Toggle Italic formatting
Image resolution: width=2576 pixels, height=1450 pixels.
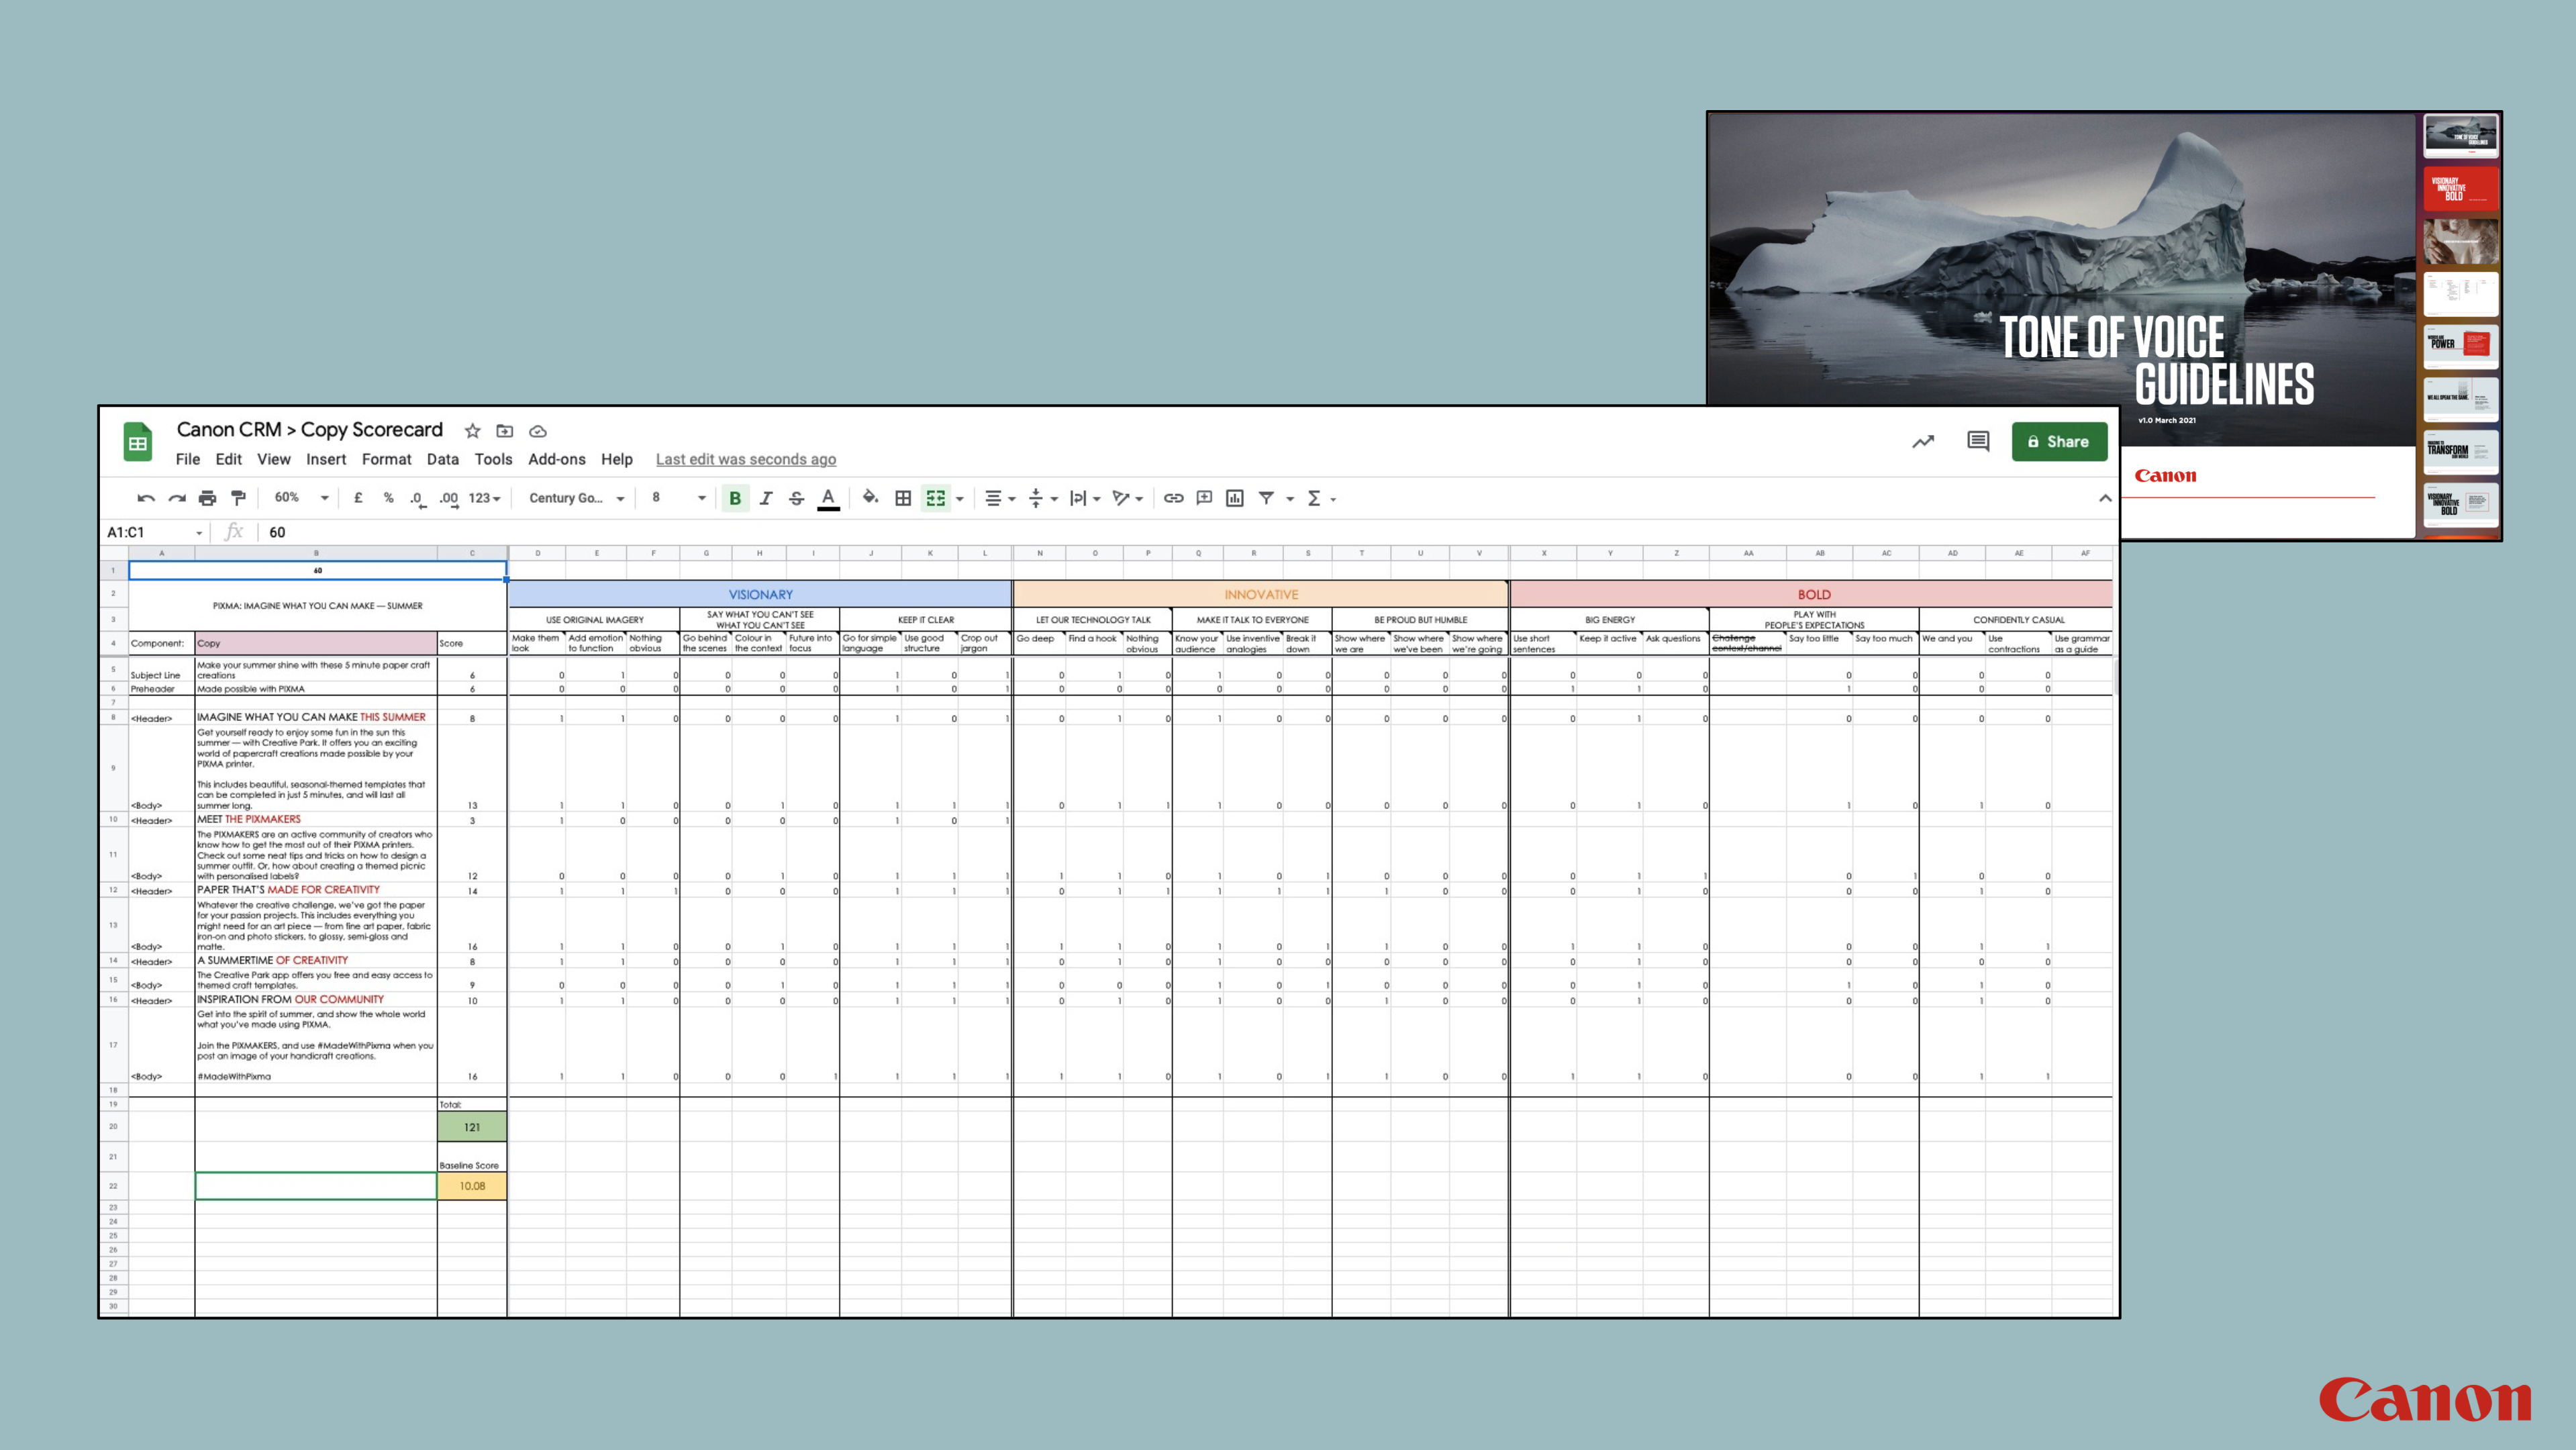click(766, 498)
